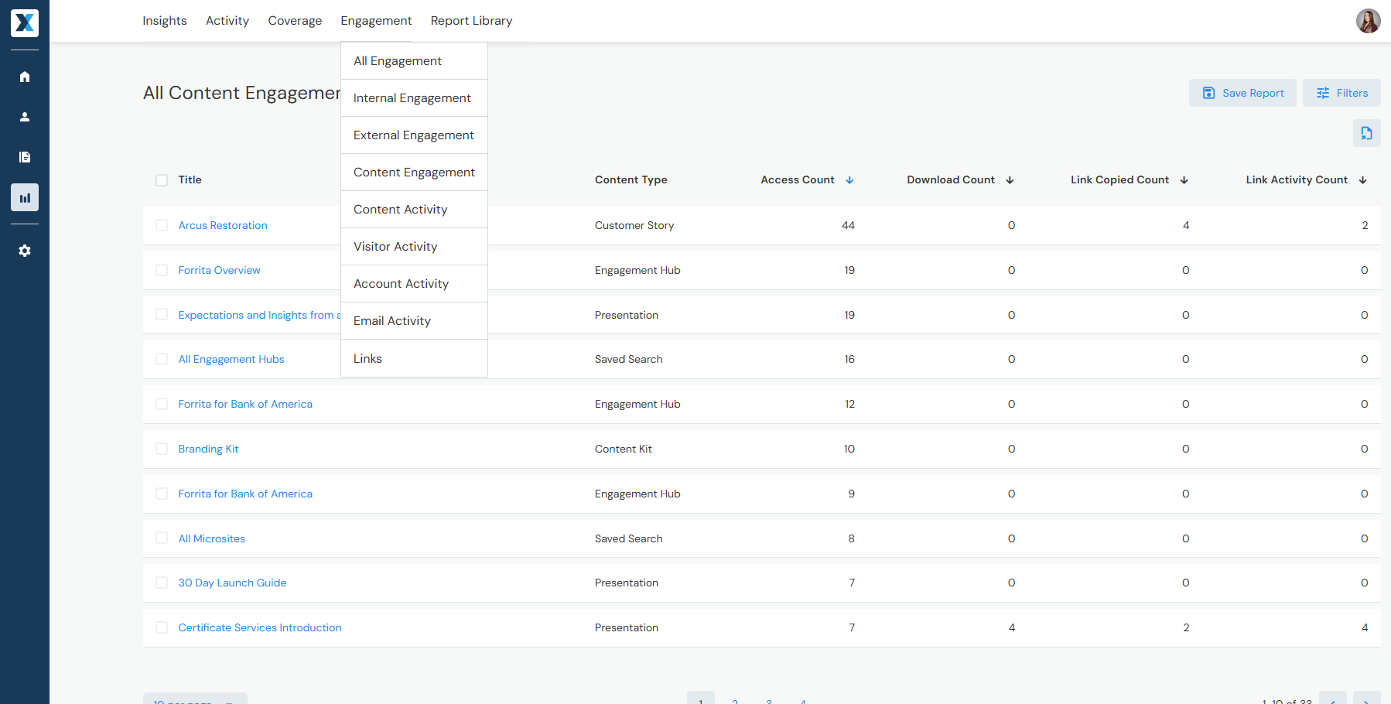Click the Customer Story content type cell
Screen dimensions: 1391x704
[x=634, y=225]
